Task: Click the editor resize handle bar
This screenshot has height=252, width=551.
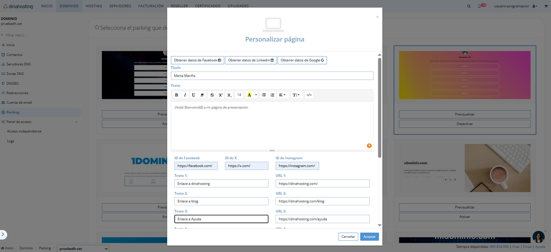Action: click(272, 150)
